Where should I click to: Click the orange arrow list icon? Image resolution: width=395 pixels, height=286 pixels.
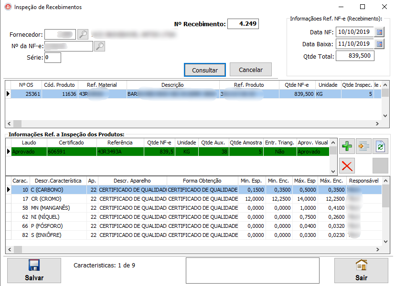[364, 146]
